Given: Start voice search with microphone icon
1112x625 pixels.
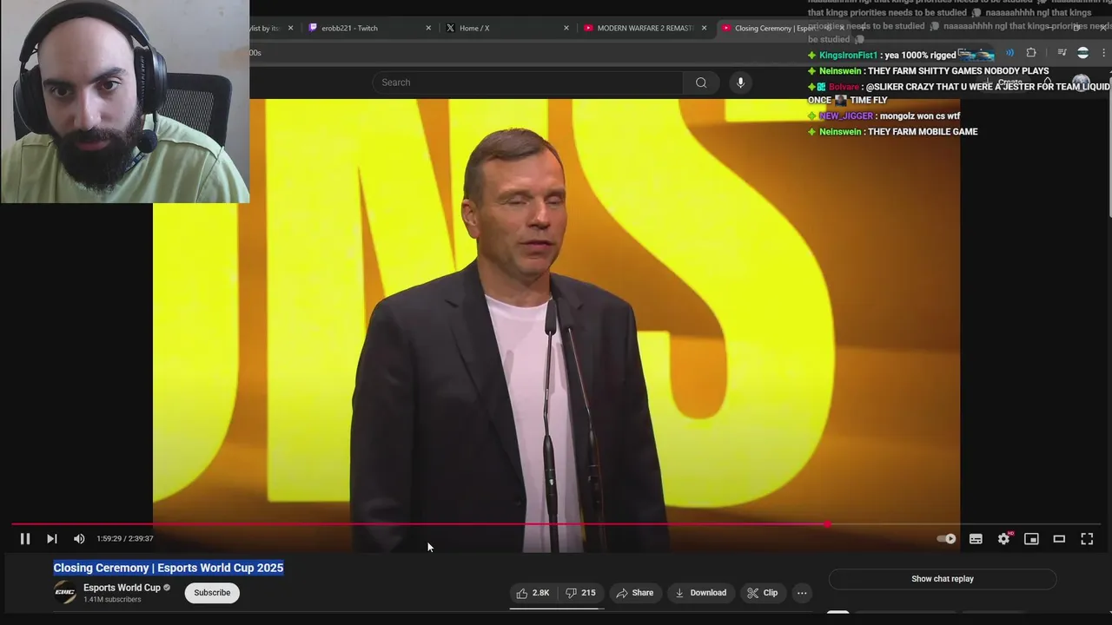Looking at the screenshot, I should point(740,82).
